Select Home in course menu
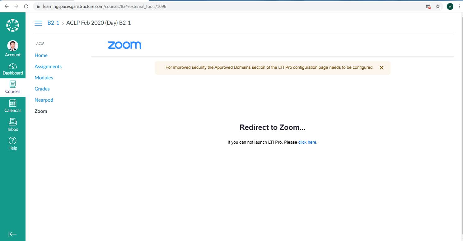Screen dimensions: 463x241 [41, 55]
